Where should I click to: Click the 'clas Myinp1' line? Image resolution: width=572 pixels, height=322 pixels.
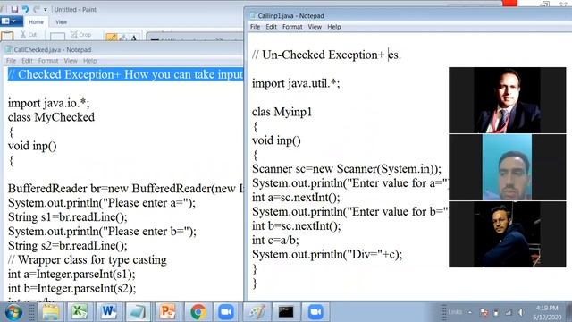(x=282, y=112)
